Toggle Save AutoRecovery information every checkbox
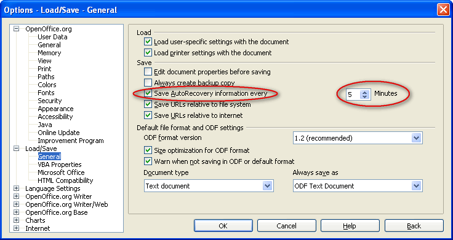453x240 pixels. [148, 93]
